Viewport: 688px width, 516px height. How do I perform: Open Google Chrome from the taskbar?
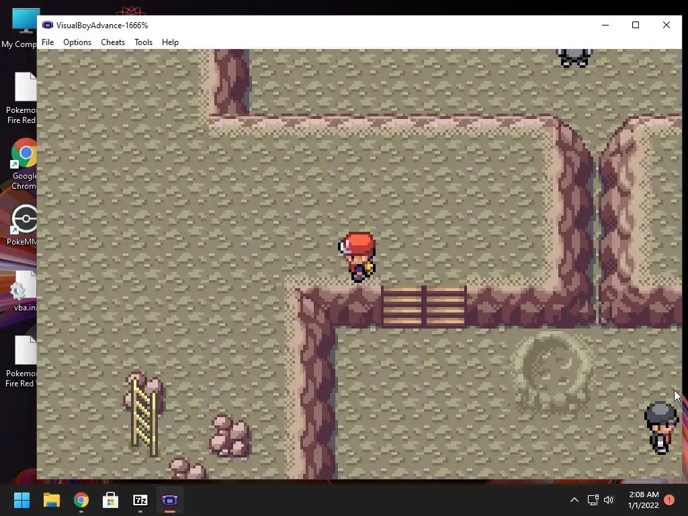pyautogui.click(x=81, y=500)
